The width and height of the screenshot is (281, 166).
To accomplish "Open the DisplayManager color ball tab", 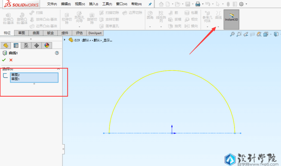I will coord(47,46).
